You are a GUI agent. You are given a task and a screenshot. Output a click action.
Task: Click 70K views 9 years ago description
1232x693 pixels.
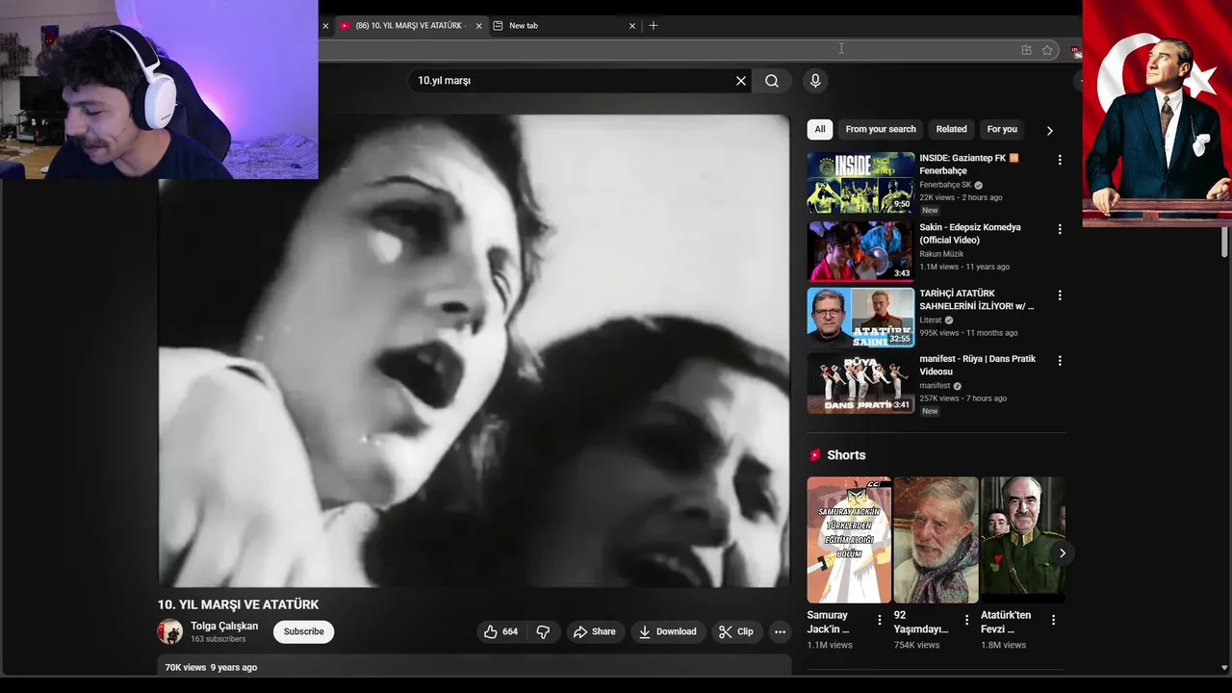(x=211, y=667)
